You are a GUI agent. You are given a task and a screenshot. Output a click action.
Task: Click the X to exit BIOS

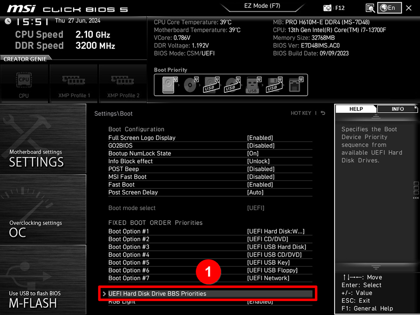click(409, 8)
